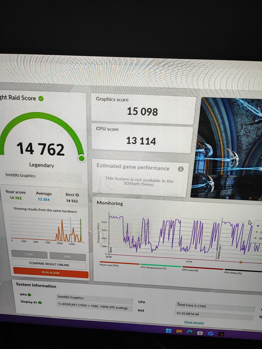Viewport: 262px width, 349px height.
Task: Click 'Showing results from the same hardware'
Action: (x=45, y=210)
